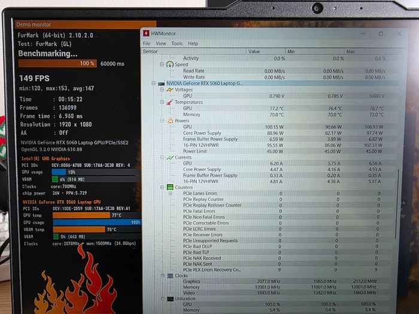
Task: Click the Speed gauge icon
Action: (170, 64)
